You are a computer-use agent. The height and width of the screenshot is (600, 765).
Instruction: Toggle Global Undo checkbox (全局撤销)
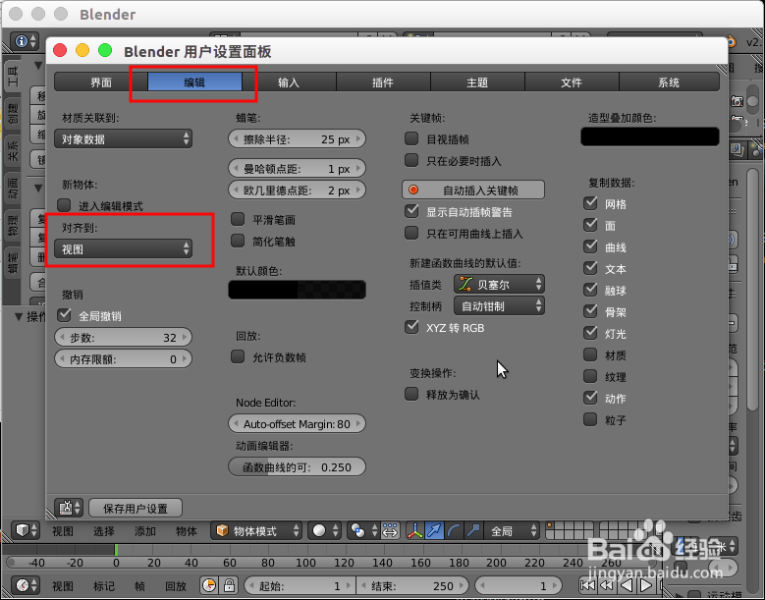[x=65, y=315]
